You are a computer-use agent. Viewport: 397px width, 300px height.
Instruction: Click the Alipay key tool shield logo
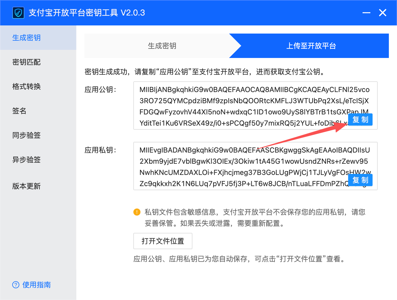18,13
